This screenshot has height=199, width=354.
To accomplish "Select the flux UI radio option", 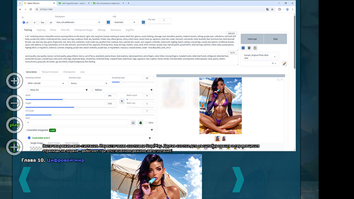I will (39, 23).
